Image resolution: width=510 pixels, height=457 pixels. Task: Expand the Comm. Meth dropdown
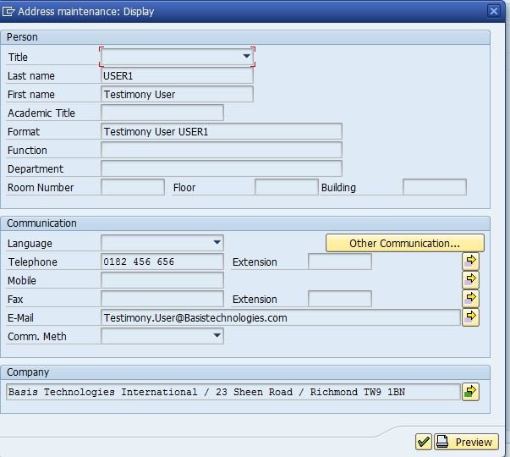tap(217, 335)
